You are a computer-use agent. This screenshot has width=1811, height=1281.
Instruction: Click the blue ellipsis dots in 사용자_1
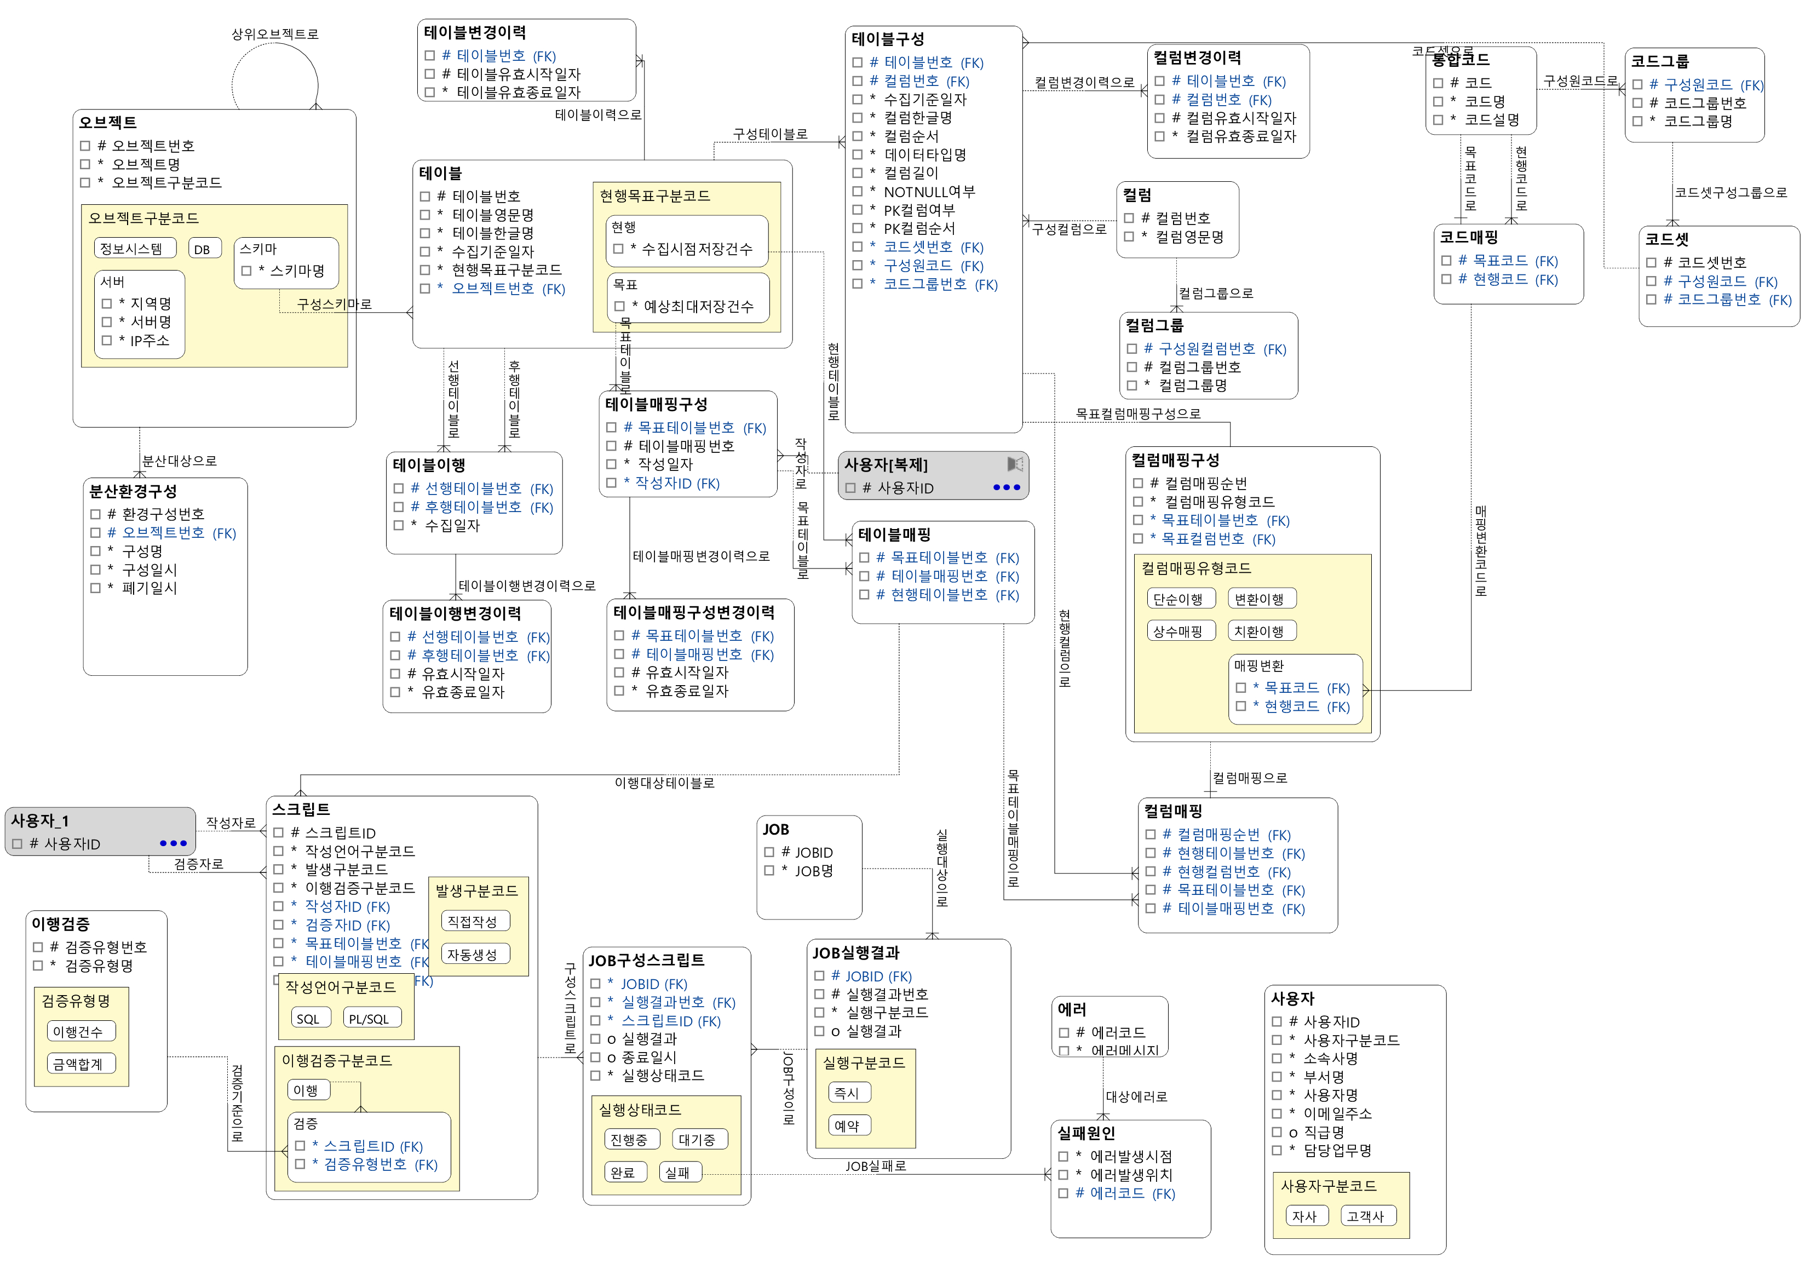[173, 843]
